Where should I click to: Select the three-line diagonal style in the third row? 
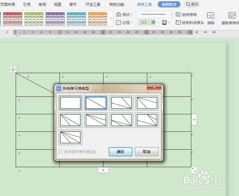pos(70,137)
